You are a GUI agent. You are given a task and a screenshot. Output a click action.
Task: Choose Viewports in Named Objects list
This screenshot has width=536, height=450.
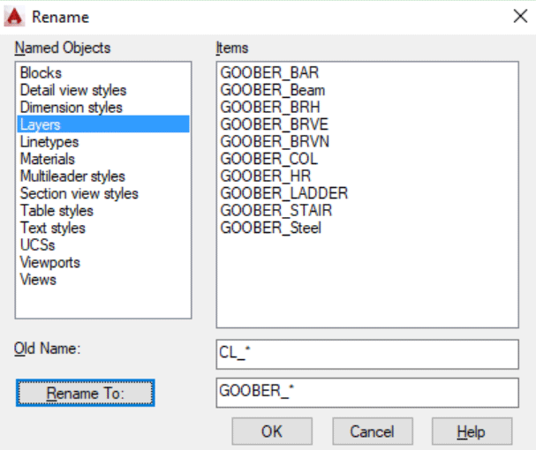point(50,262)
